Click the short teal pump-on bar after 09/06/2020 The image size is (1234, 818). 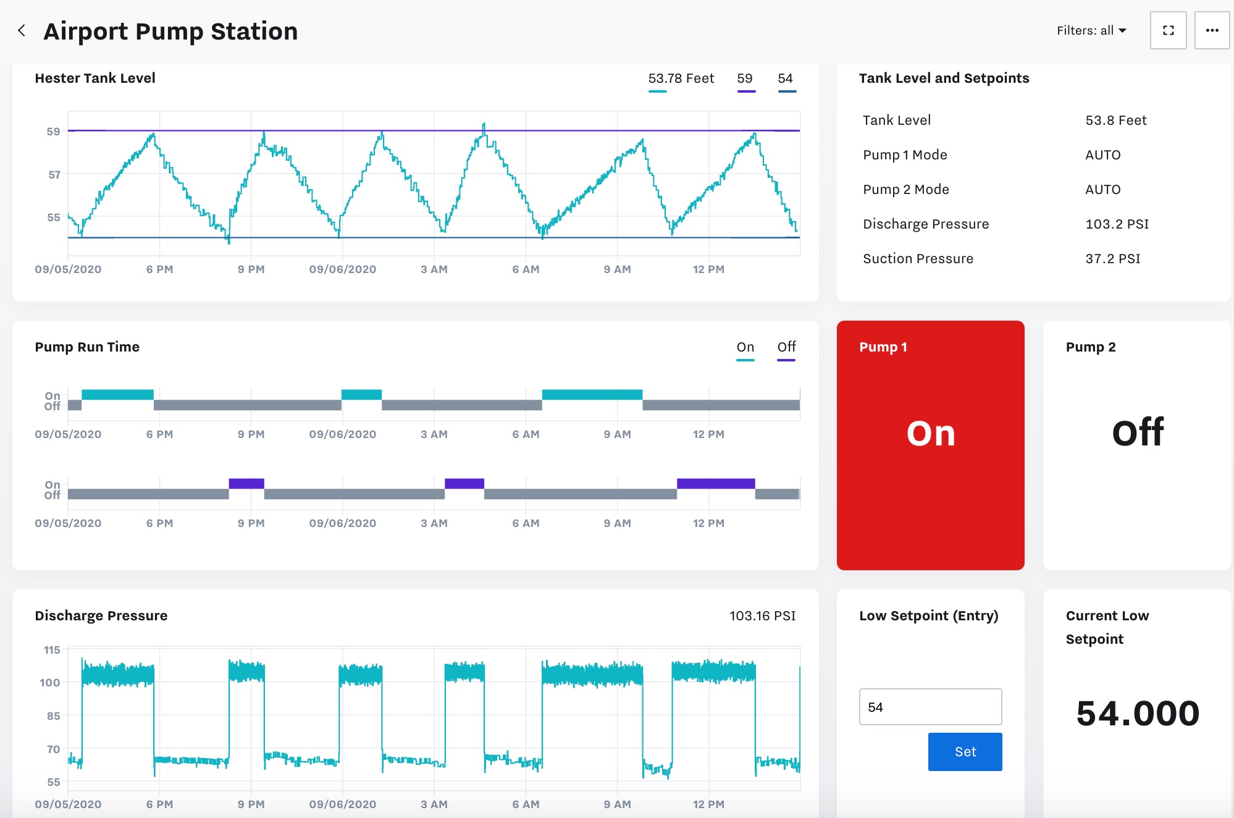361,394
